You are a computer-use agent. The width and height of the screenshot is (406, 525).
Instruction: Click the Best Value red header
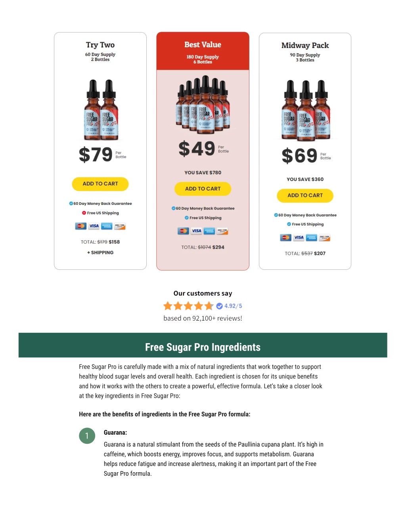coord(203,51)
